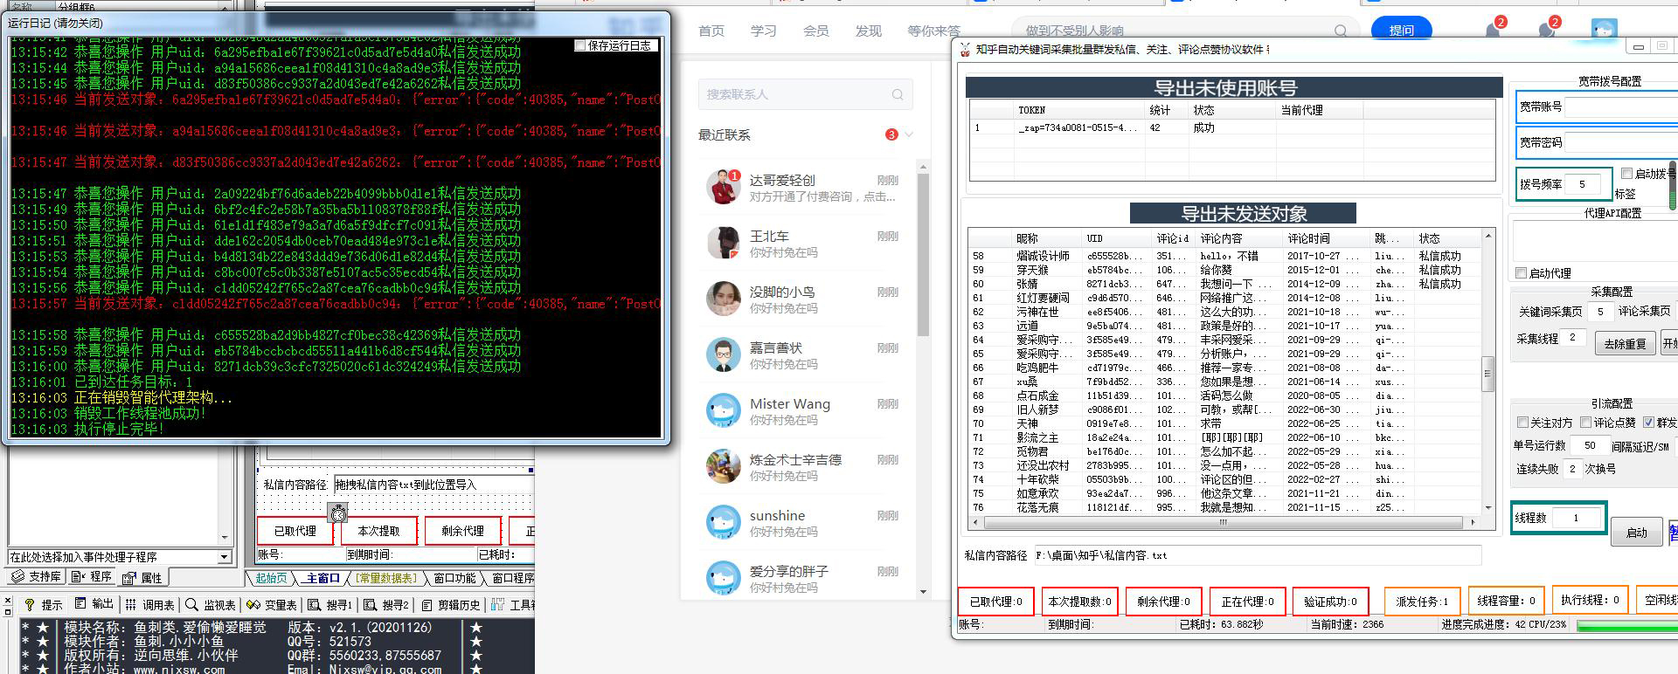Screen dimensions: 1678x674
Task: Open the Zhihu notification bell
Action: point(1493,31)
